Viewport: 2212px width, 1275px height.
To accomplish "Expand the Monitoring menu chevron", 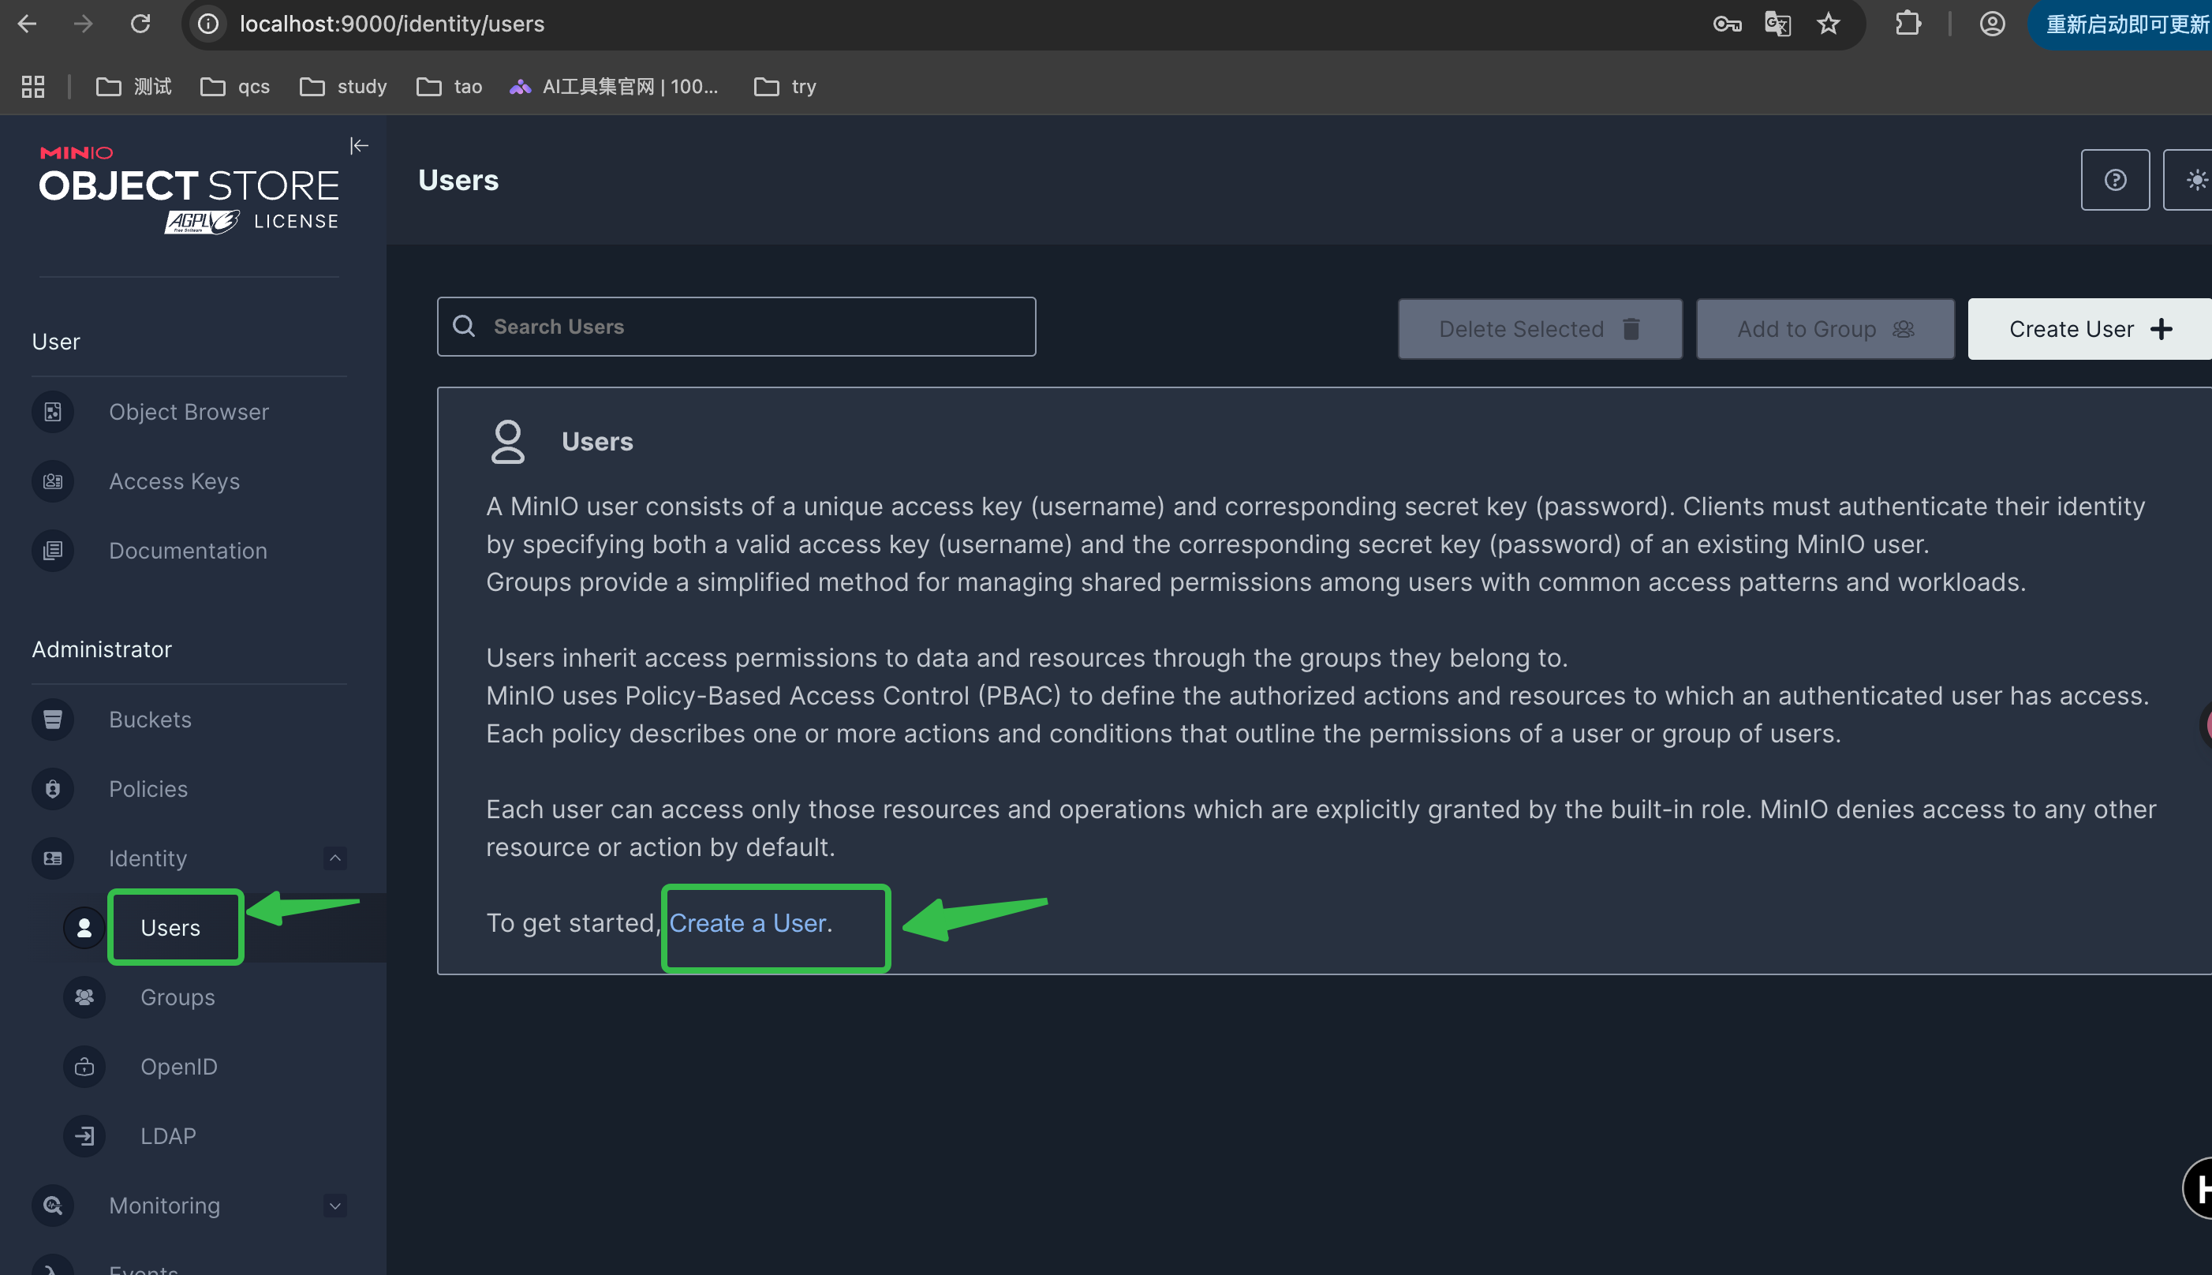I will pos(334,1205).
